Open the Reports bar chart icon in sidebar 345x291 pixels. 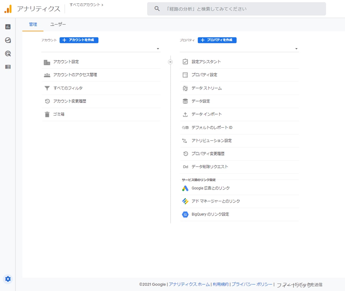tap(8, 27)
